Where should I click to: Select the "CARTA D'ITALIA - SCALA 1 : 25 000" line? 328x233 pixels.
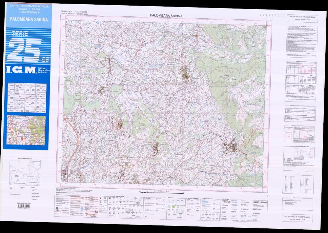[74, 12]
